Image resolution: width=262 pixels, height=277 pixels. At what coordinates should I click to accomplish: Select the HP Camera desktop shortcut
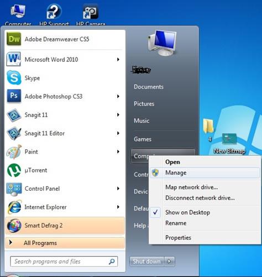coord(90,12)
